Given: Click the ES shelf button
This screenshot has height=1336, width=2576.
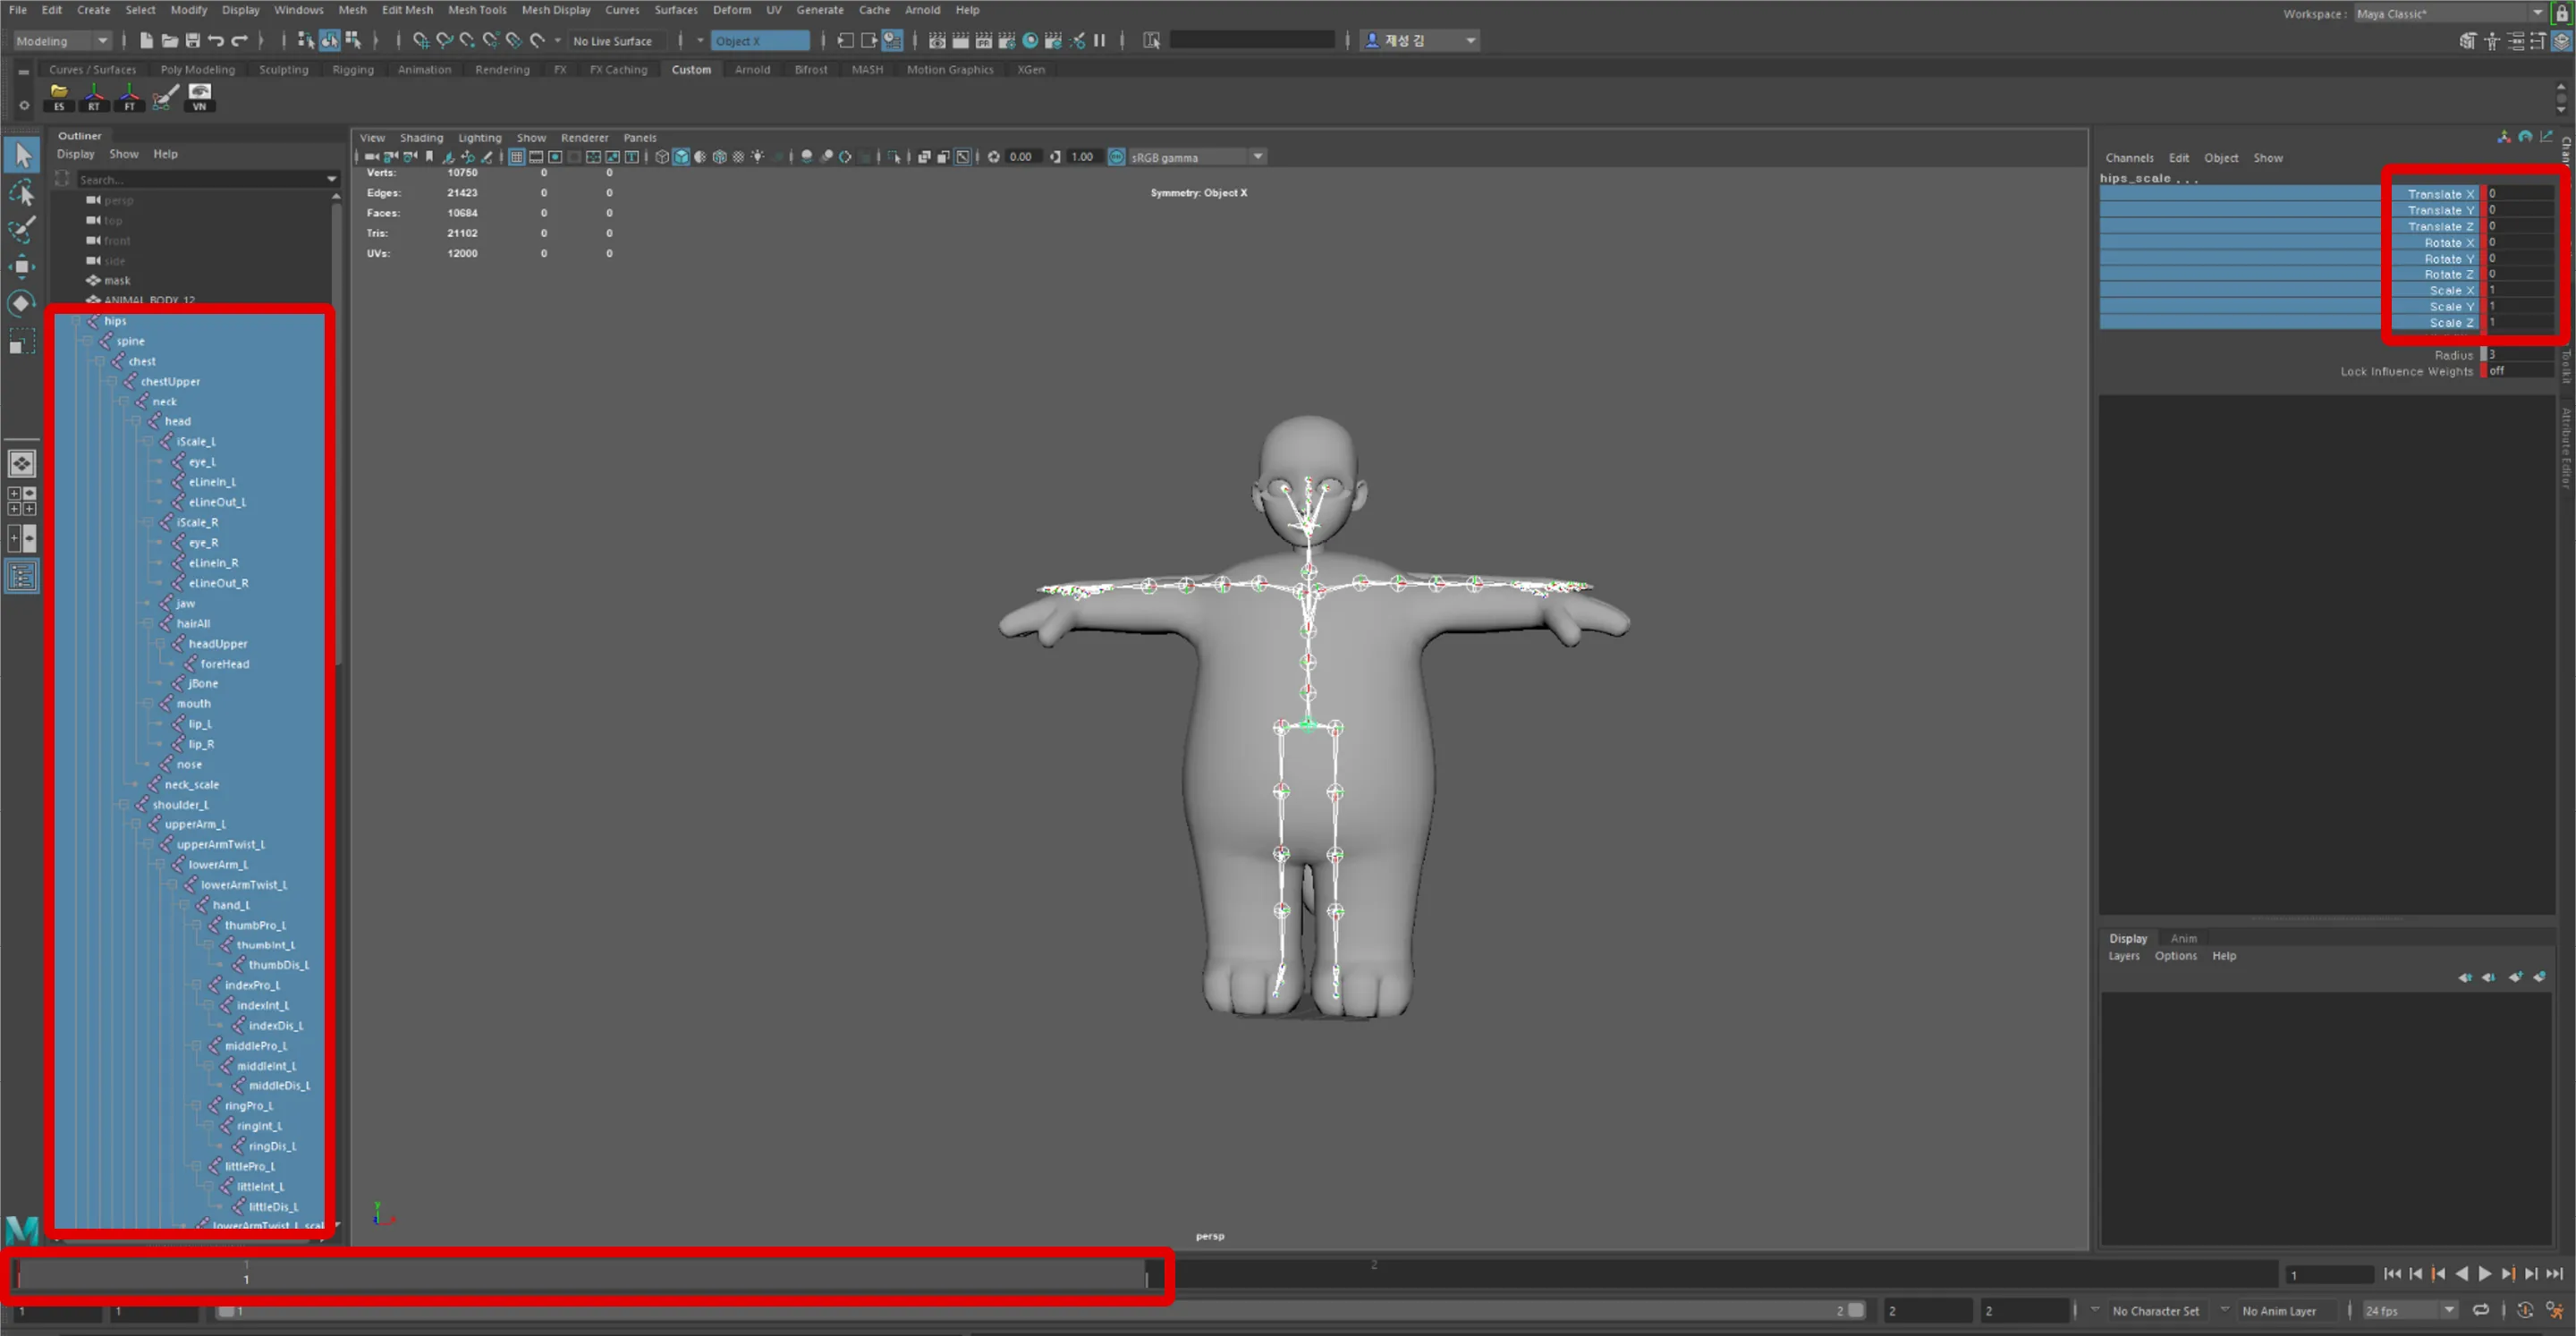Looking at the screenshot, I should tap(59, 97).
